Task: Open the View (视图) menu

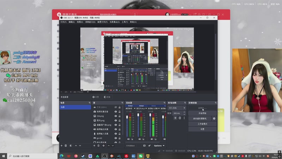Action: tap(80, 22)
